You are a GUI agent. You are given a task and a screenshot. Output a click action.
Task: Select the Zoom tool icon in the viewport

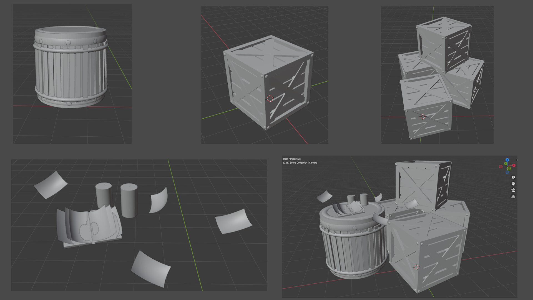click(513, 177)
